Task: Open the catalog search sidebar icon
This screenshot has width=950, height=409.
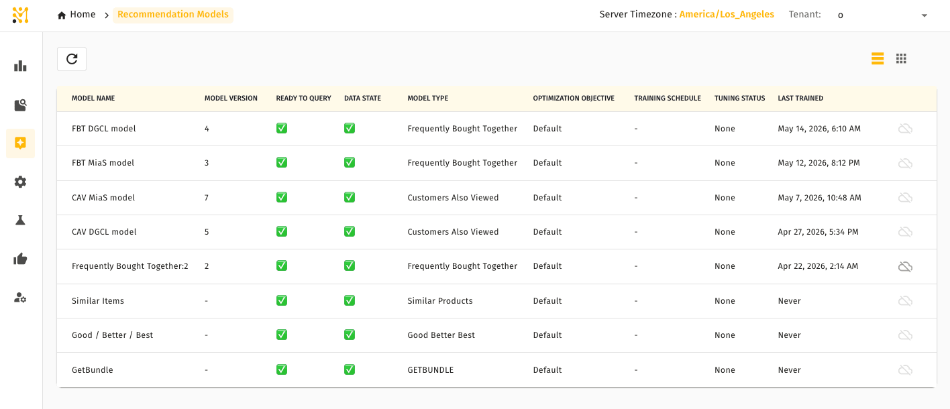Action: point(20,105)
